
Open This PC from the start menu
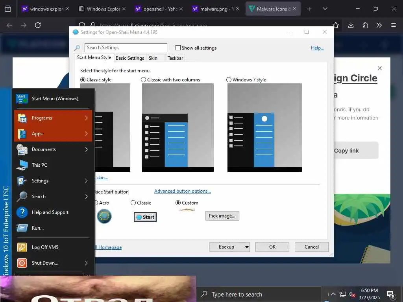pos(53,165)
